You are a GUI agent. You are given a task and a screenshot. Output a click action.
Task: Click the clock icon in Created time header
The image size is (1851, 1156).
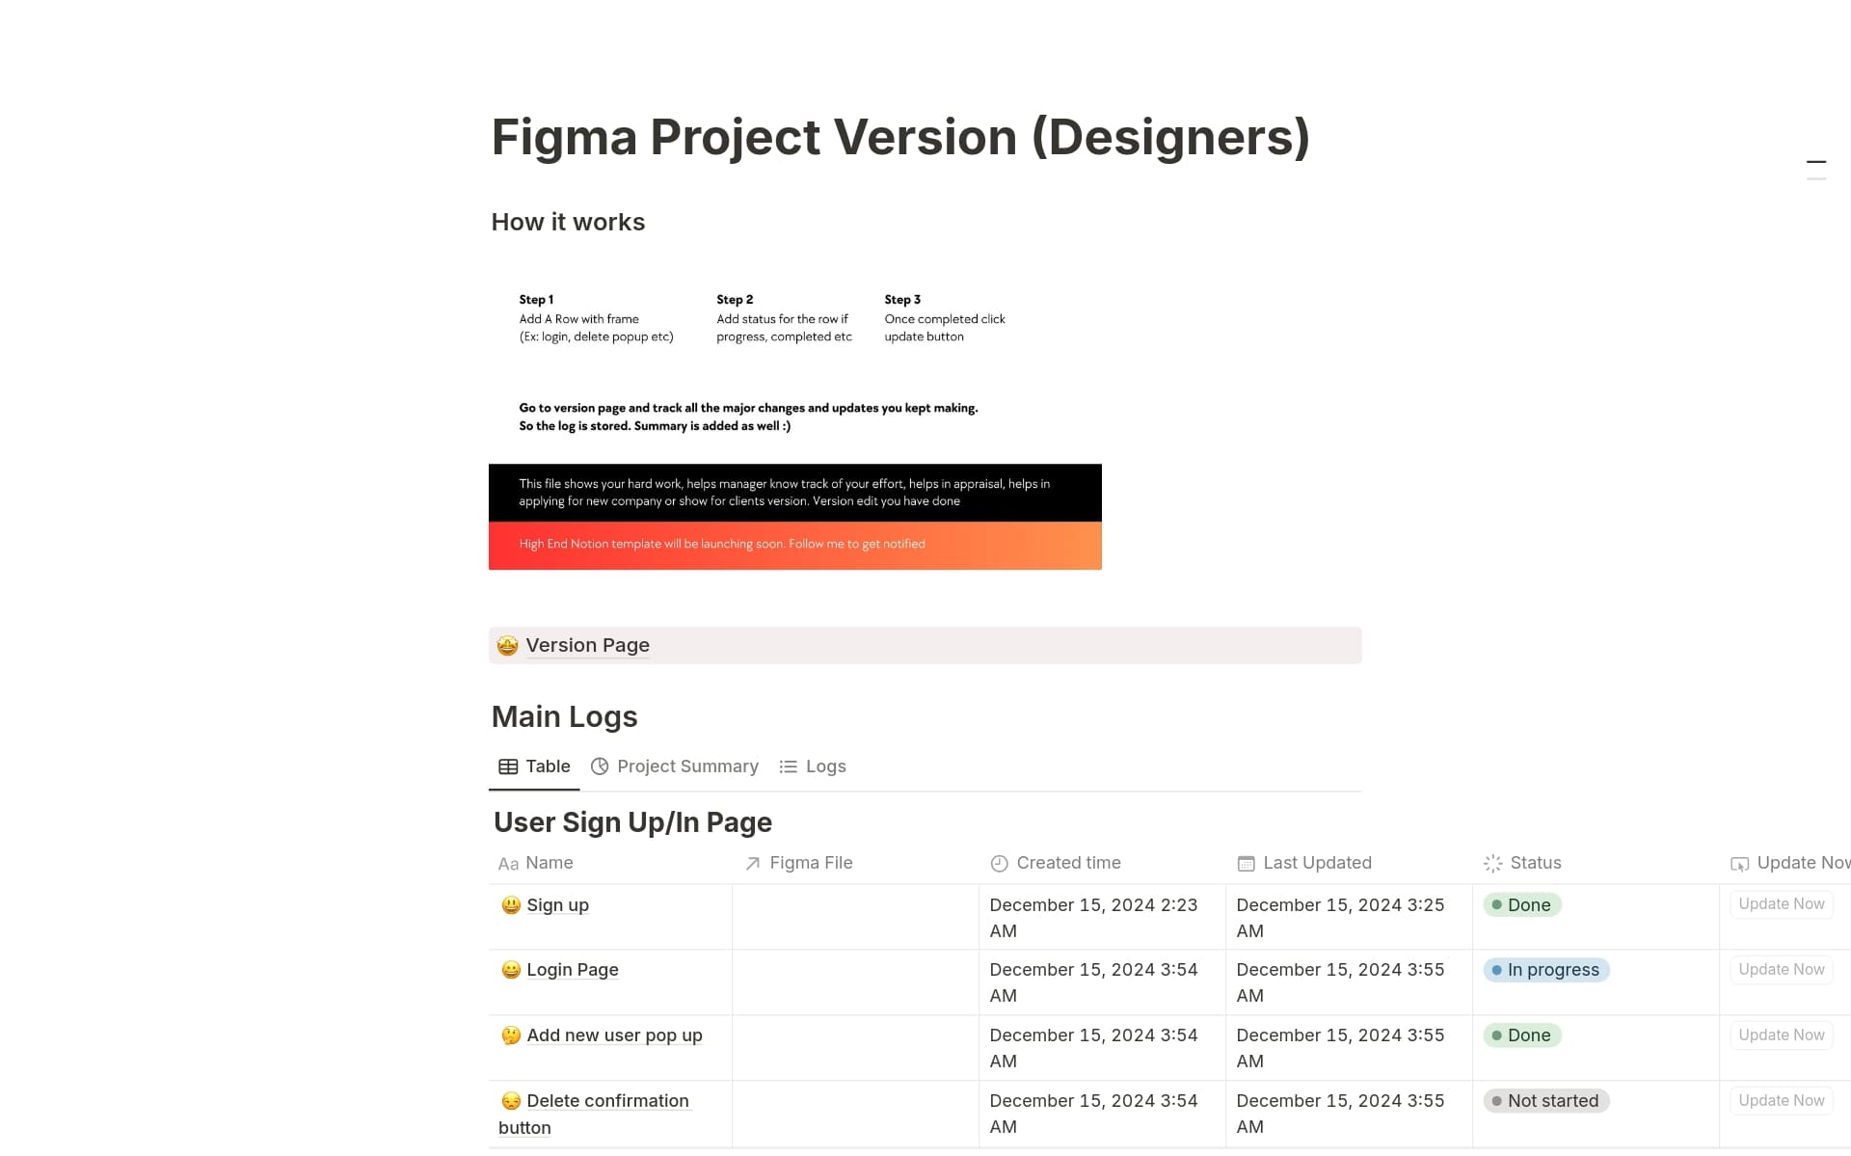click(1000, 864)
